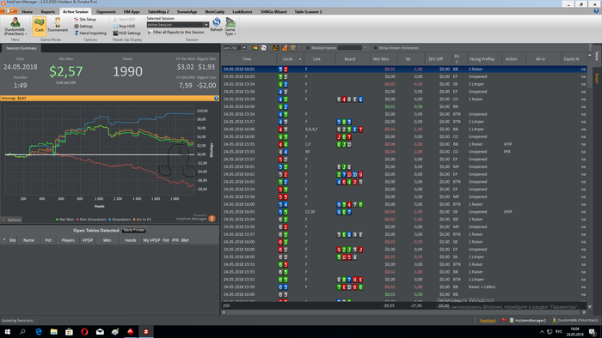
Task: Toggle Filter all Reports to this Session
Action: (175, 32)
